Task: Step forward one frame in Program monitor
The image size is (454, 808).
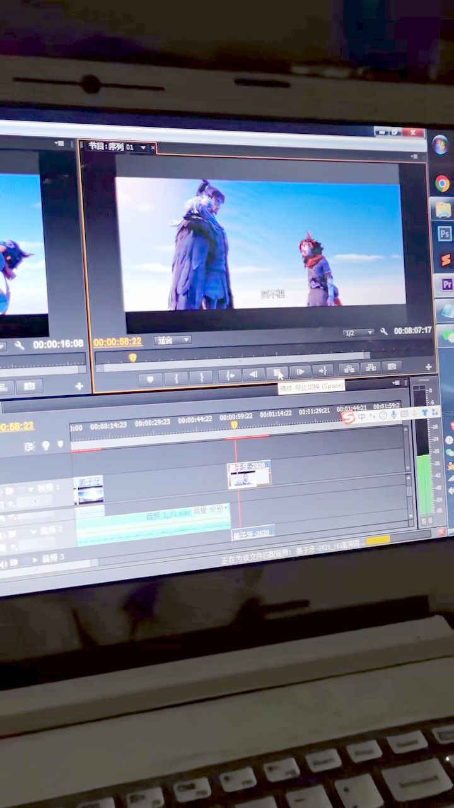Action: point(300,372)
